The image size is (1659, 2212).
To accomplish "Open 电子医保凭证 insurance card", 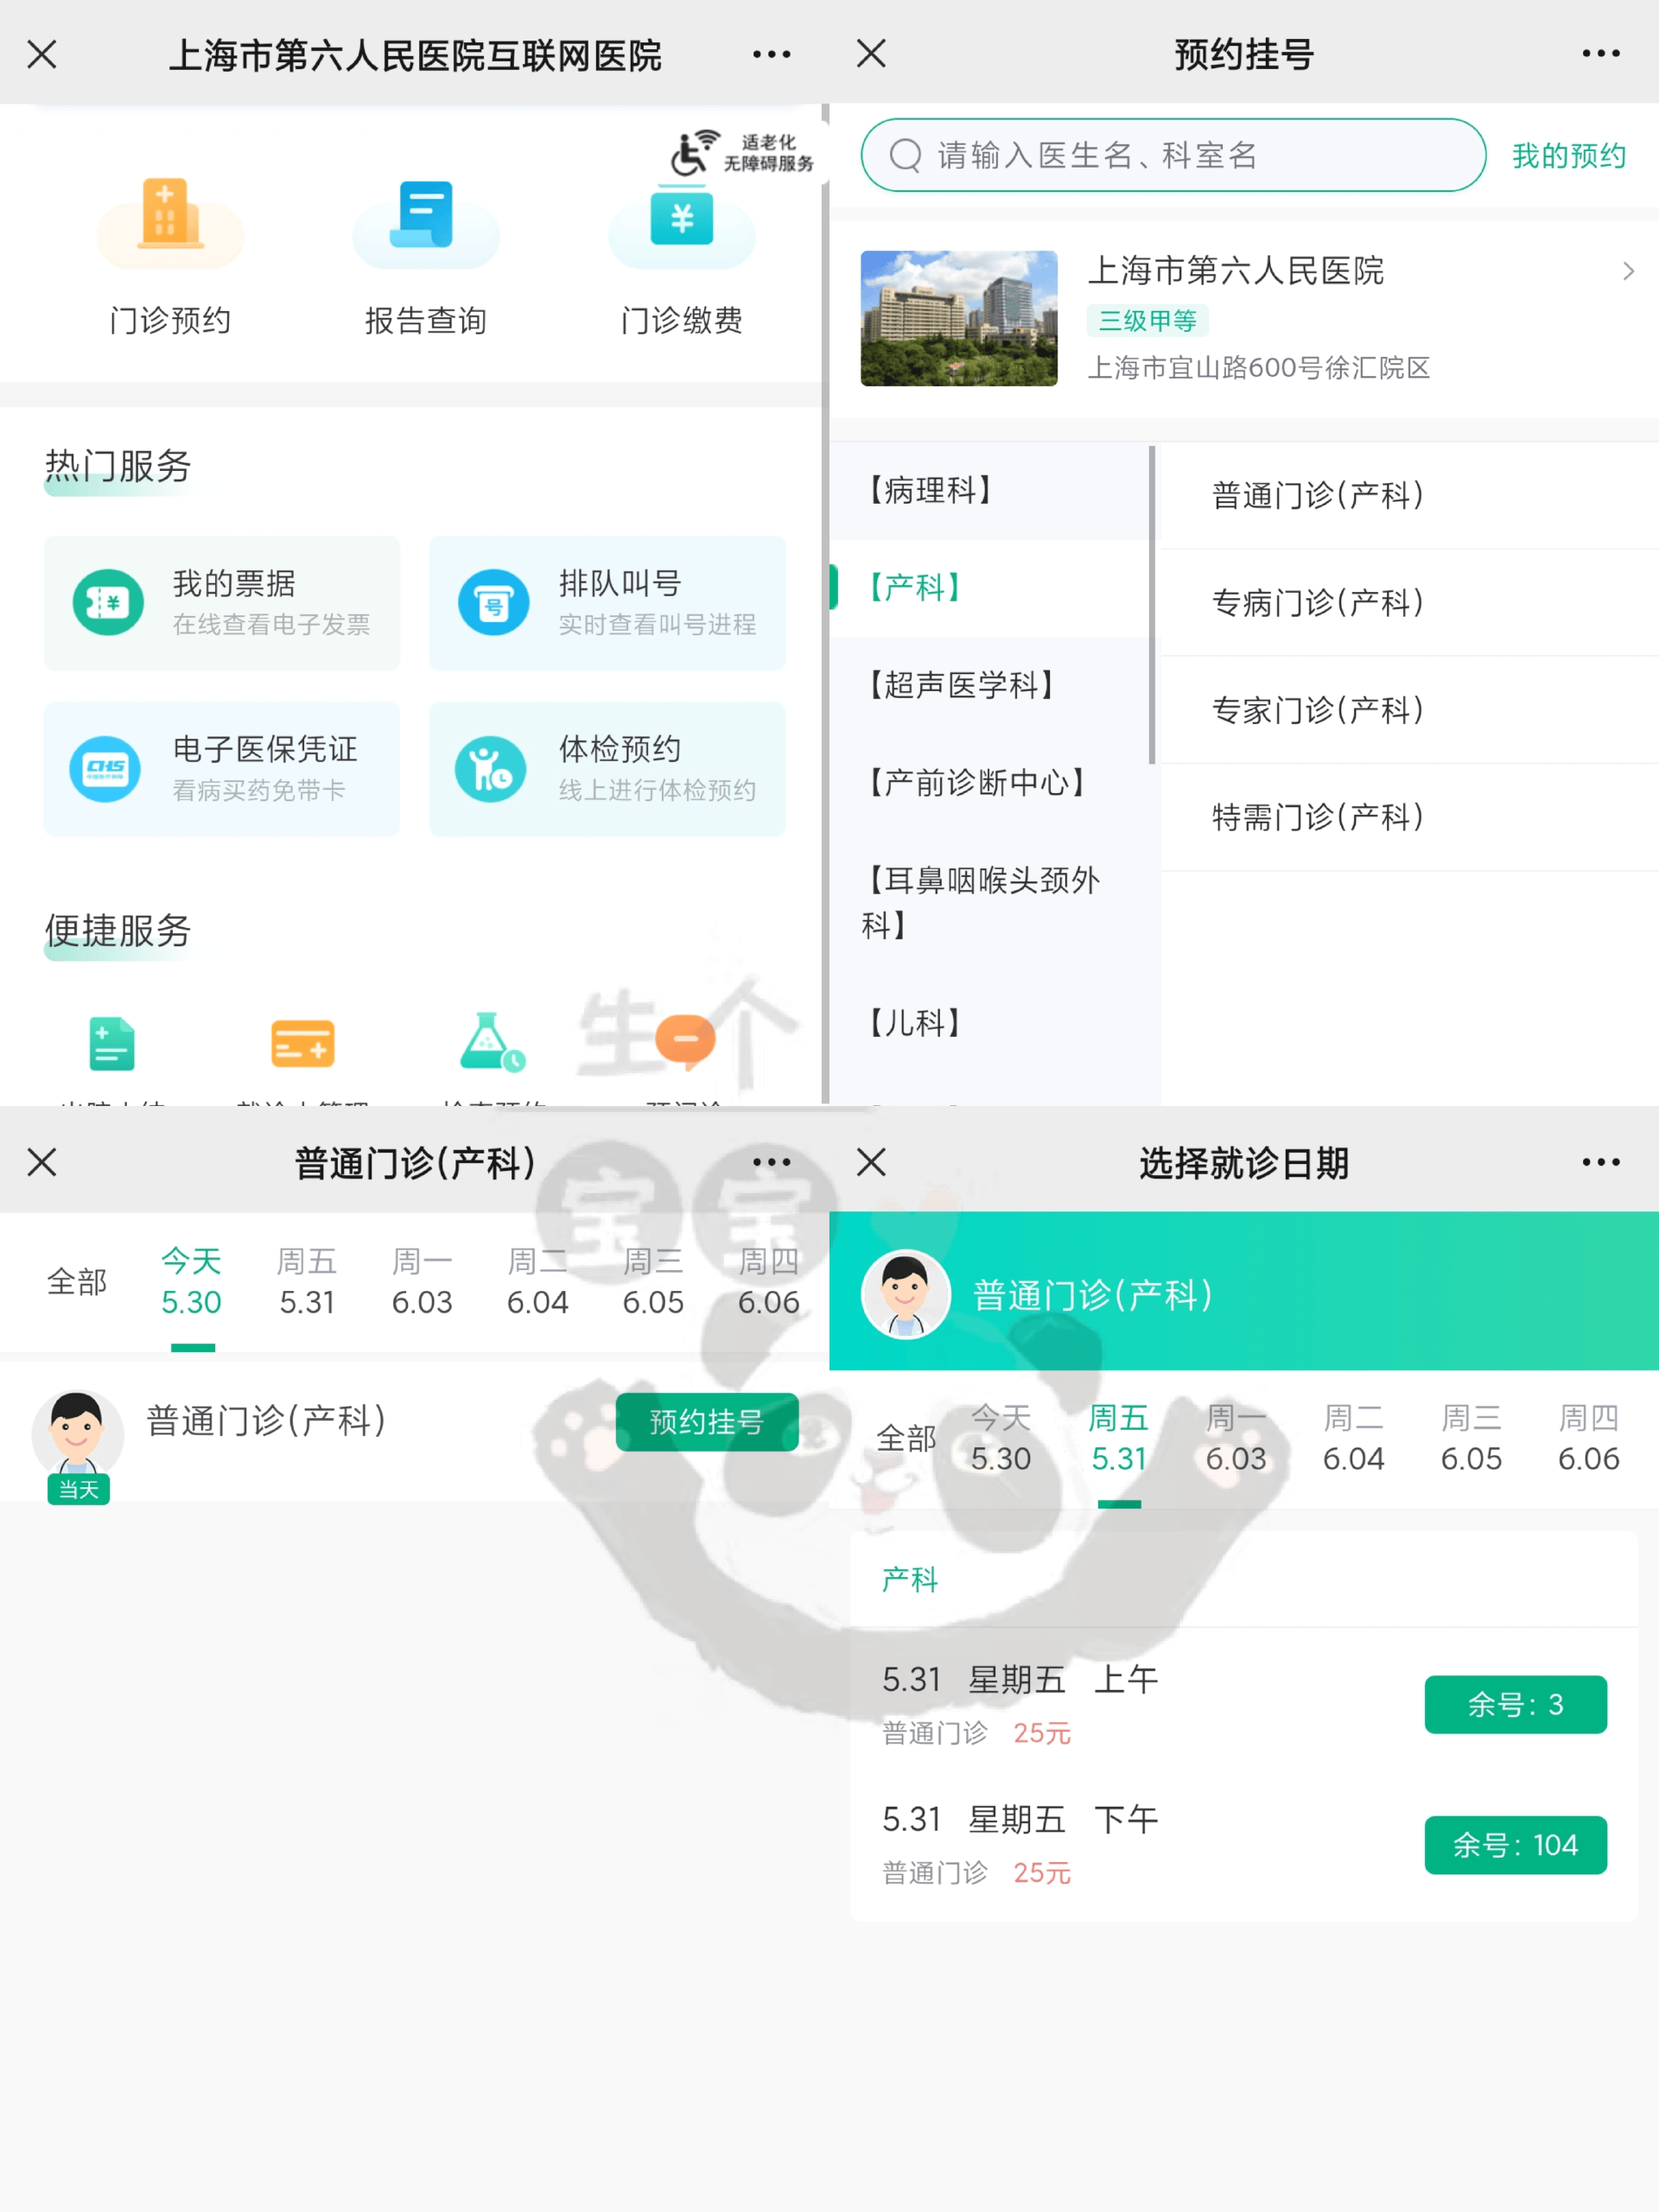I will coord(222,769).
